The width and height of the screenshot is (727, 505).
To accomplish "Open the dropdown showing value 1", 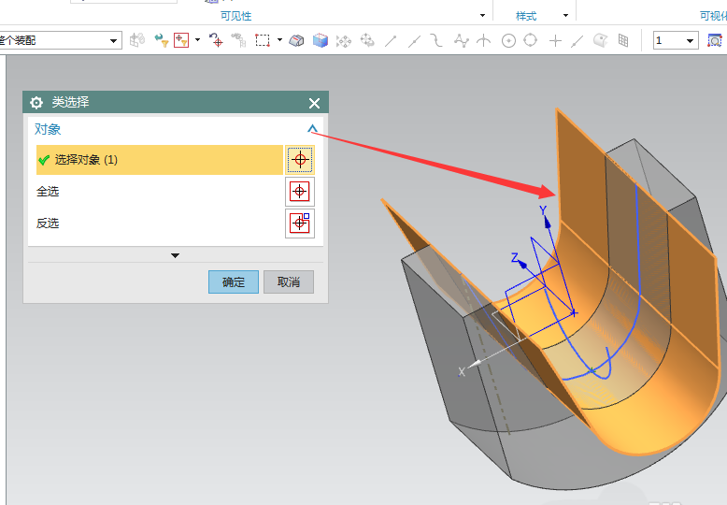I will point(691,41).
